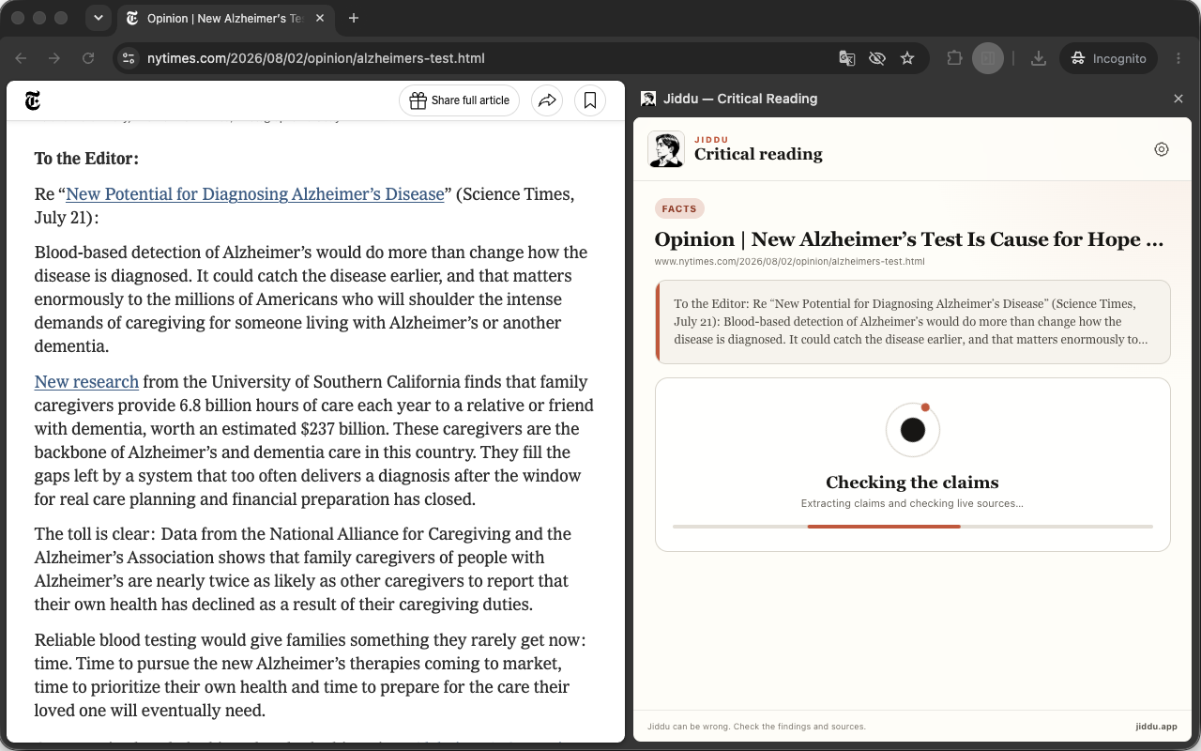
Task: Expand the tab search dropdown arrow
Action: tap(99, 18)
